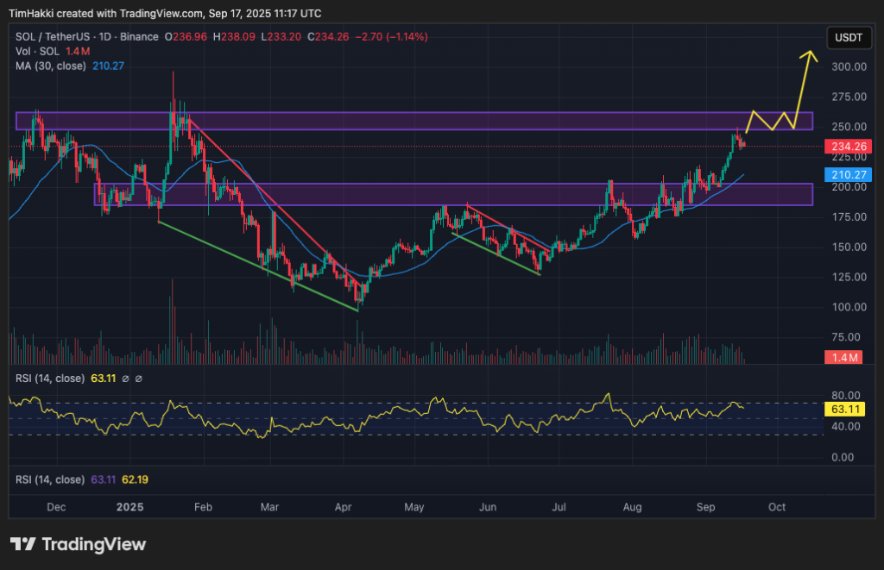Viewport: 884px width, 570px height.
Task: Open the SOL / TetherUS symbol legend
Action: 86,37
